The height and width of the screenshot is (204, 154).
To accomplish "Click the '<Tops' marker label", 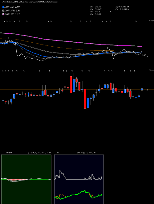I will [x=152, y=21].
